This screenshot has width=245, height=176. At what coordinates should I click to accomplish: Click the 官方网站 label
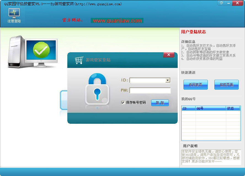(x=73, y=20)
